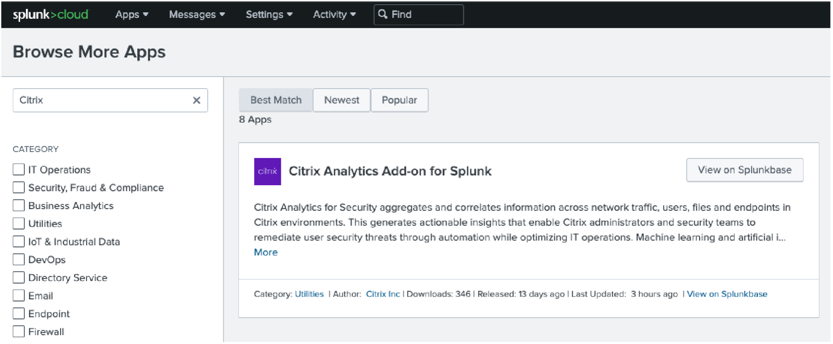Sort results by Newest
This screenshot has width=833, height=344.
click(341, 100)
